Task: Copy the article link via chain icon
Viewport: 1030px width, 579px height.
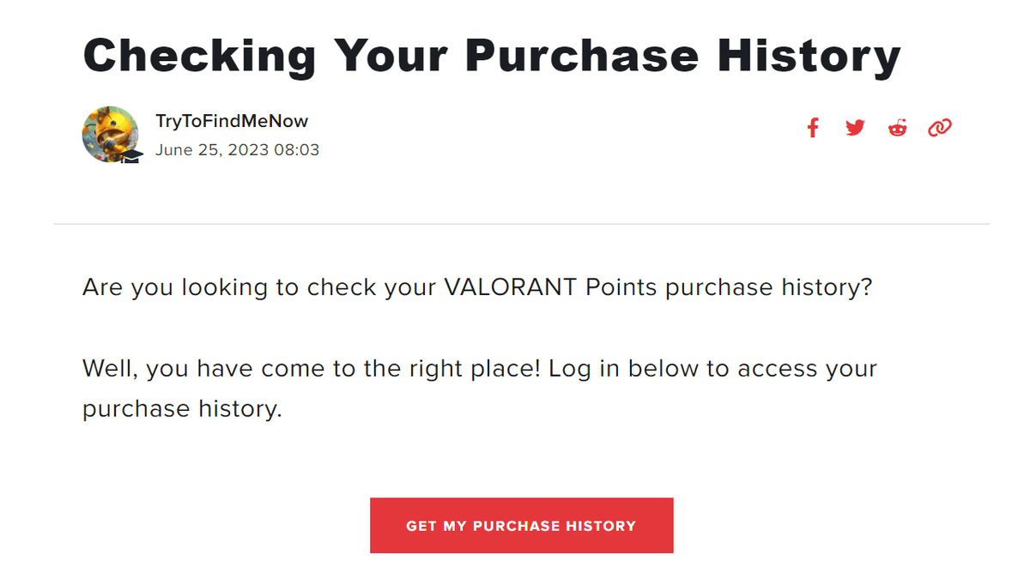Action: coord(940,129)
